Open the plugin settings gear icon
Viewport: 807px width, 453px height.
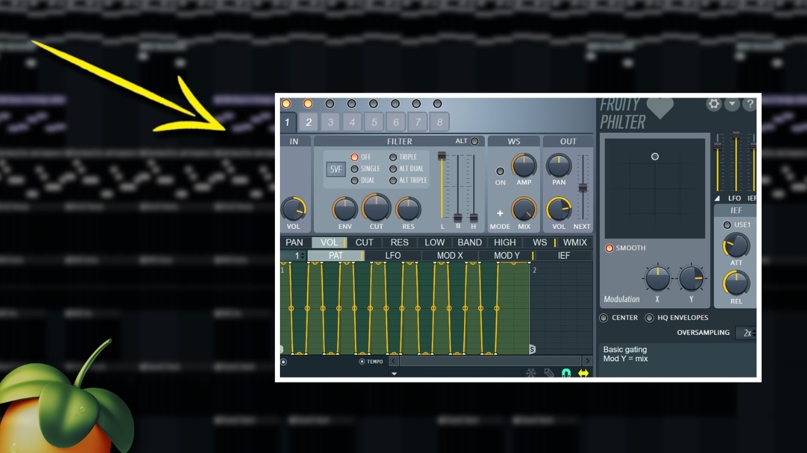(714, 104)
